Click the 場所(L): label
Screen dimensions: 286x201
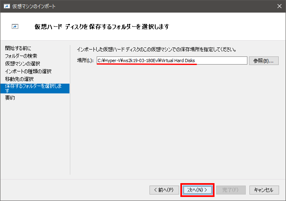[x=85, y=61]
